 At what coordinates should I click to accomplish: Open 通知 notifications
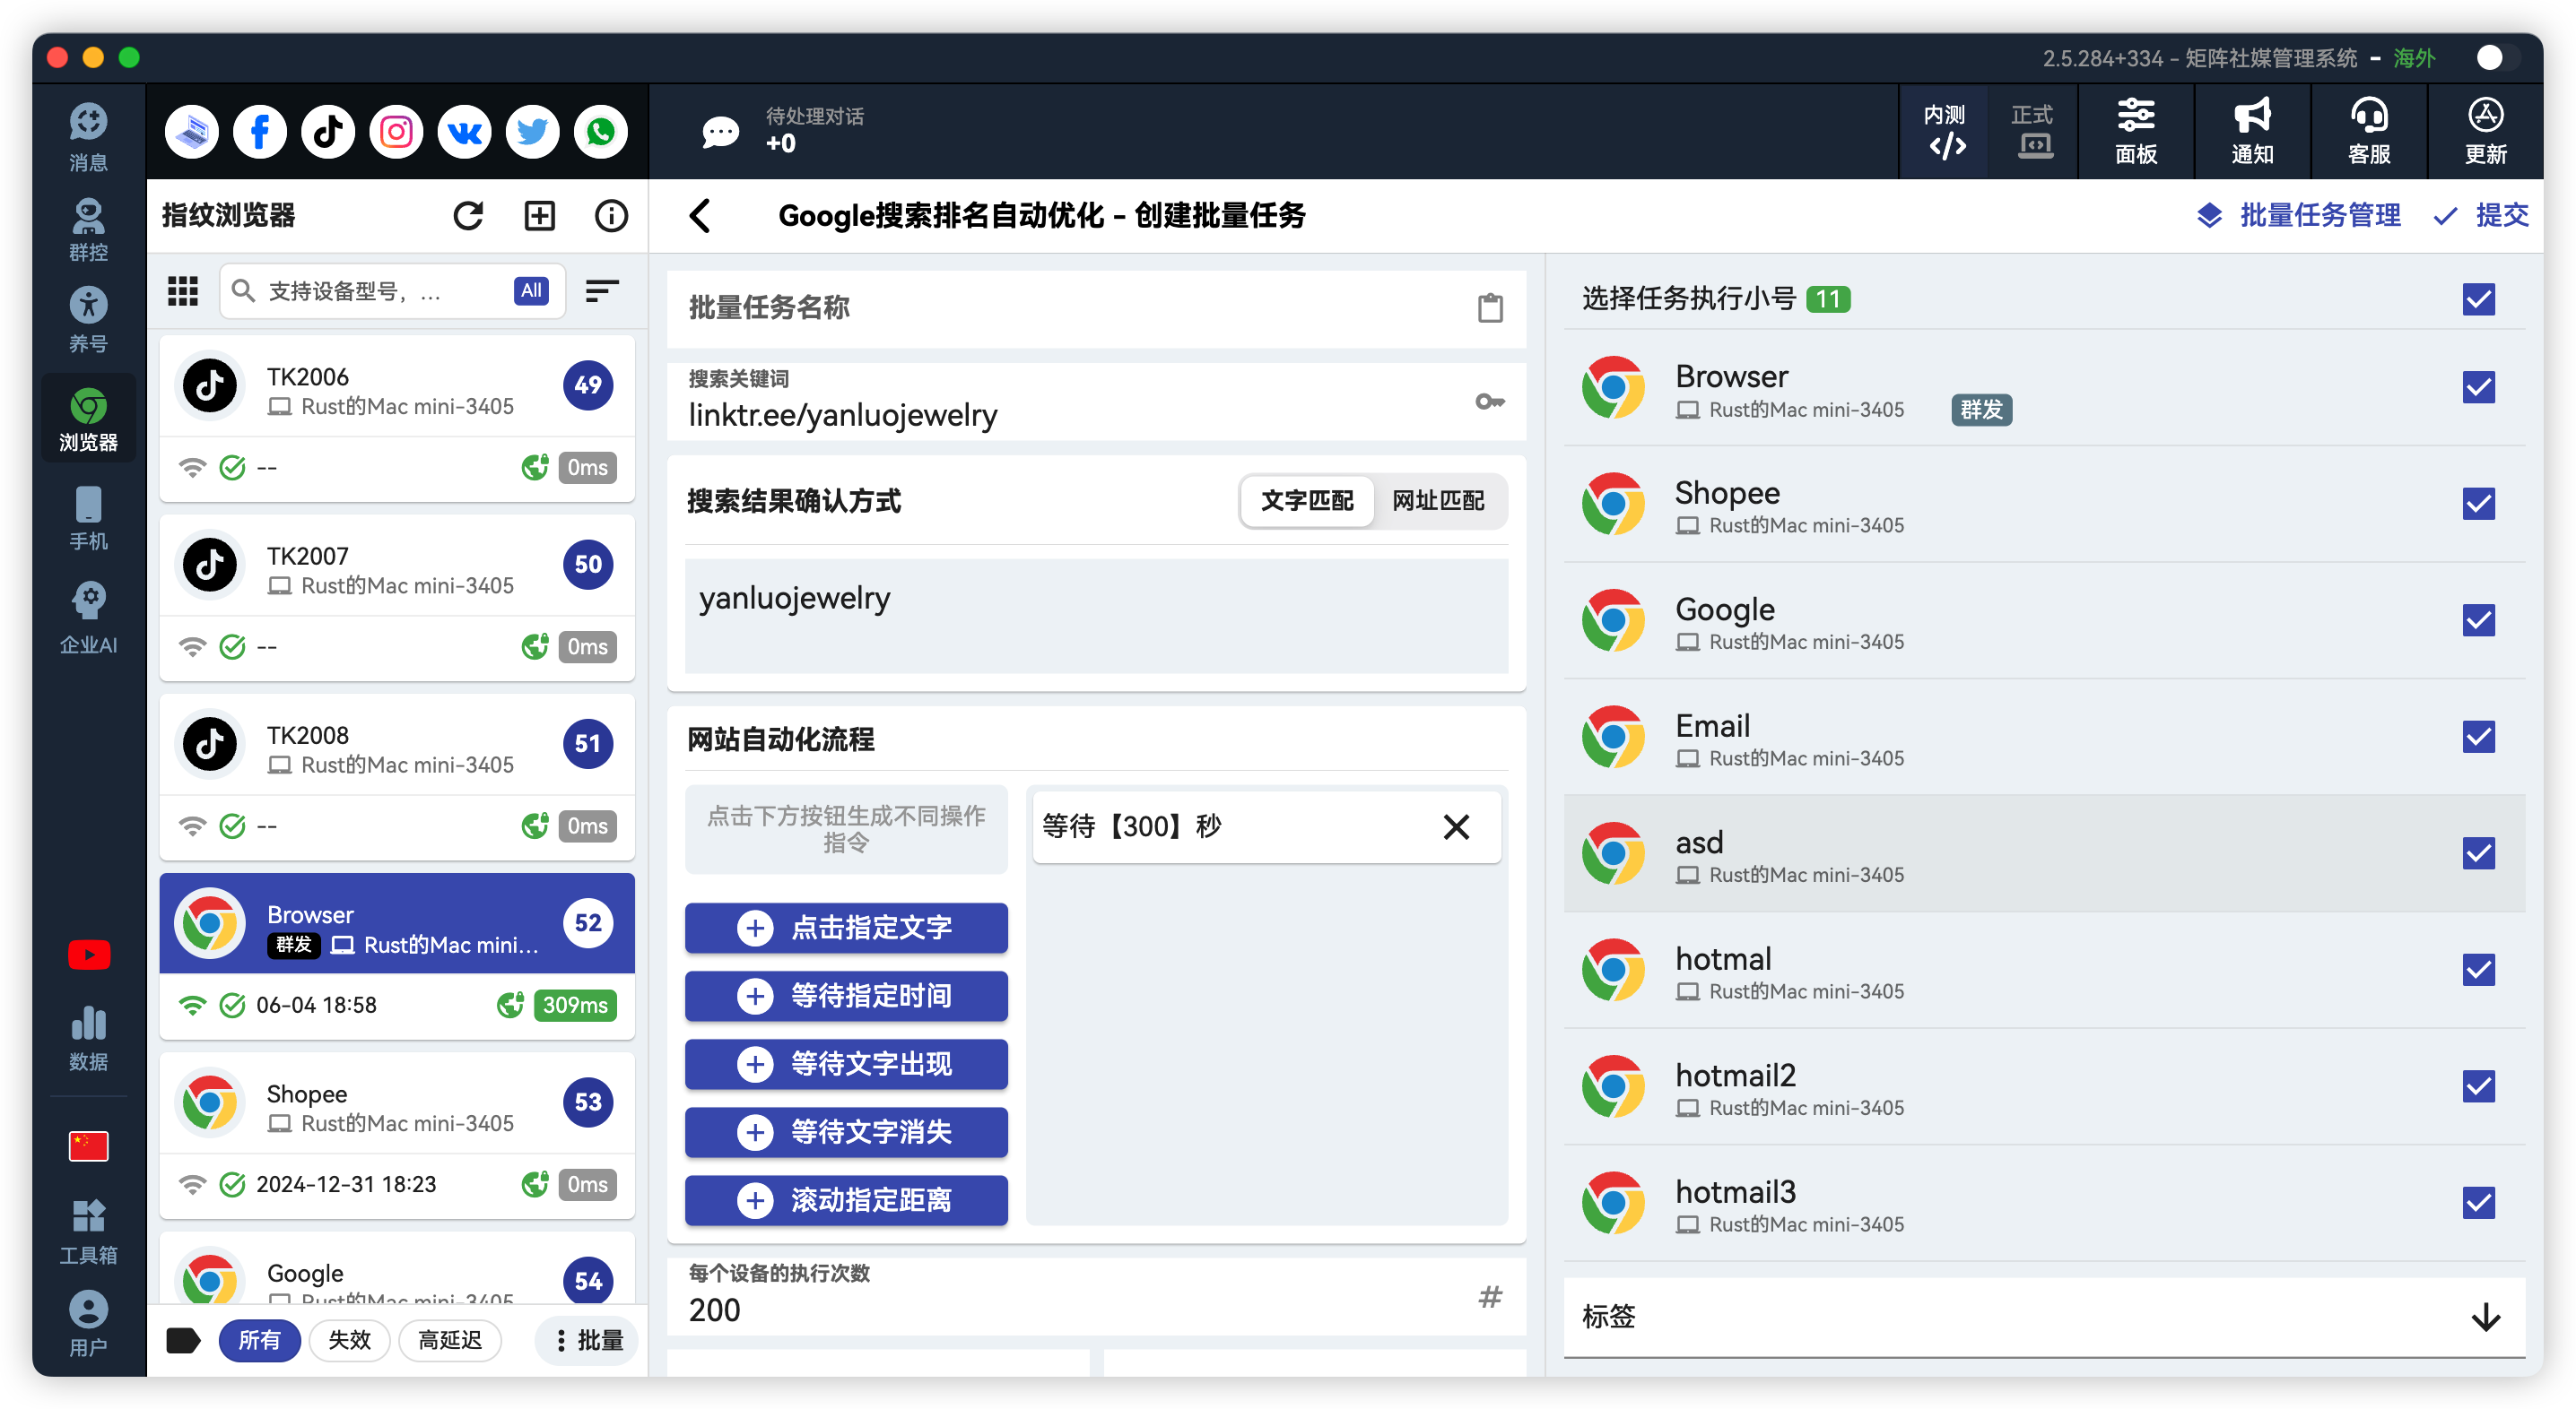click(2252, 131)
